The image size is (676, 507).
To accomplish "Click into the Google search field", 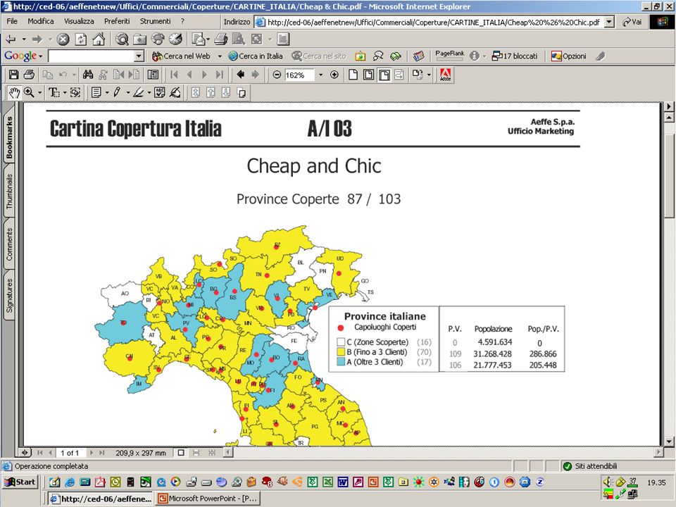I will 92,56.
